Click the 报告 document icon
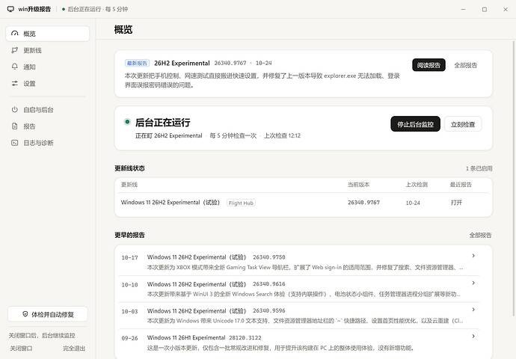The height and width of the screenshot is (359, 516). [x=14, y=126]
